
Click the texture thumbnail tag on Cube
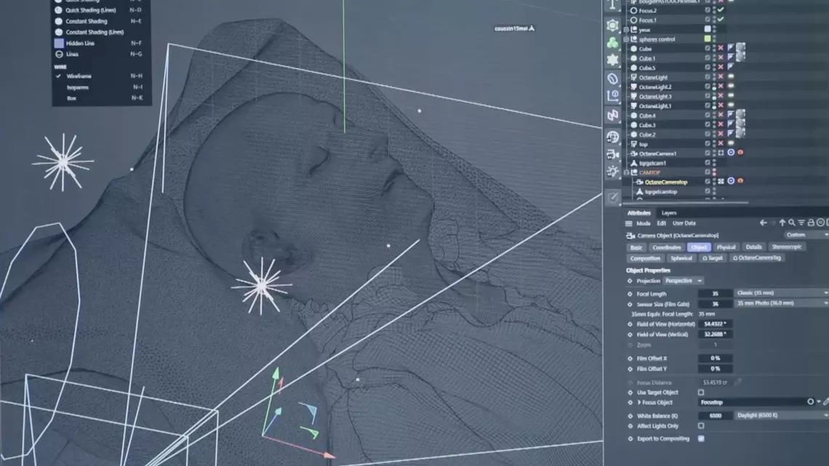pyautogui.click(x=740, y=48)
